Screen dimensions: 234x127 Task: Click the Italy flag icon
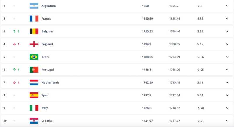click(x=34, y=108)
